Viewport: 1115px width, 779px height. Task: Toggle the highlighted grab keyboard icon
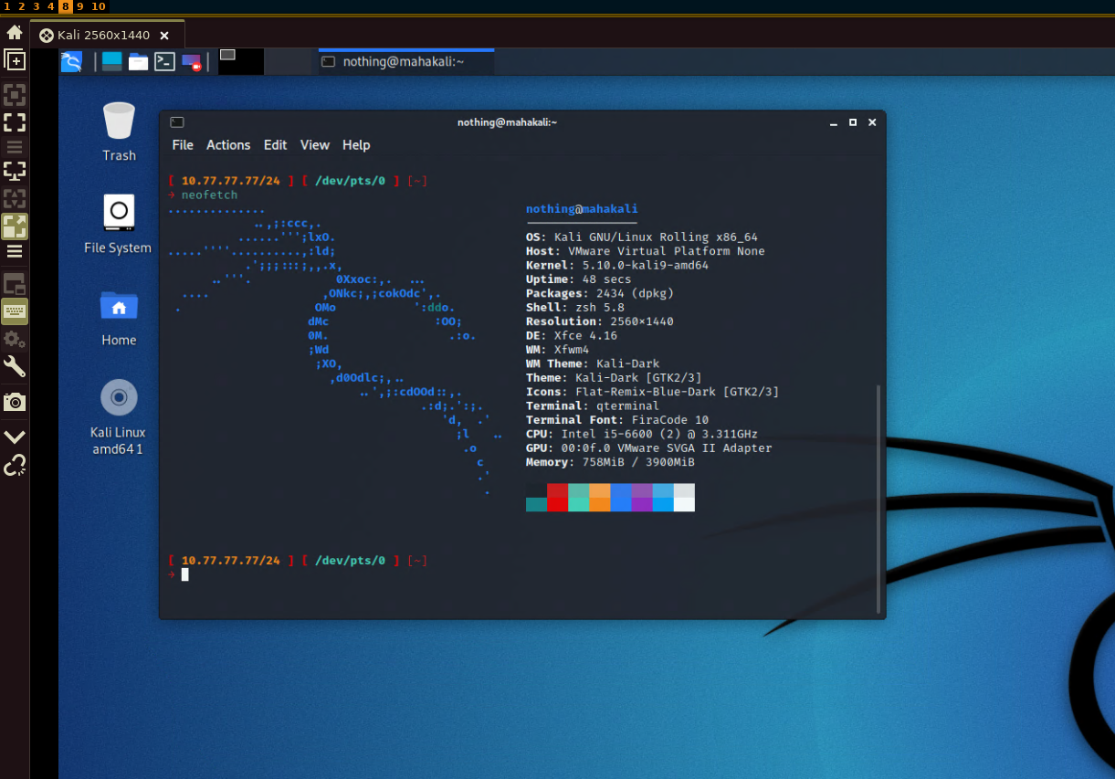point(15,311)
